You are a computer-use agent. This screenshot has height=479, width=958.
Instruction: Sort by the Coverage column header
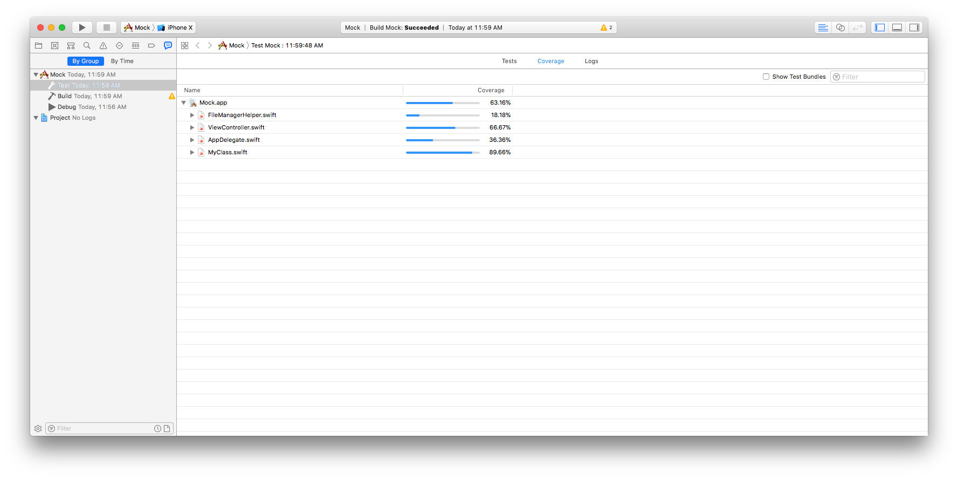pos(458,91)
